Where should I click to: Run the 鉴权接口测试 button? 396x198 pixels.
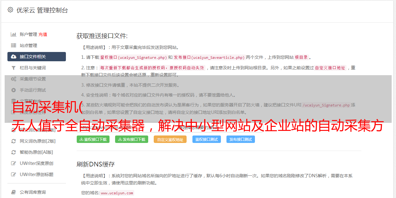click(x=206, y=139)
